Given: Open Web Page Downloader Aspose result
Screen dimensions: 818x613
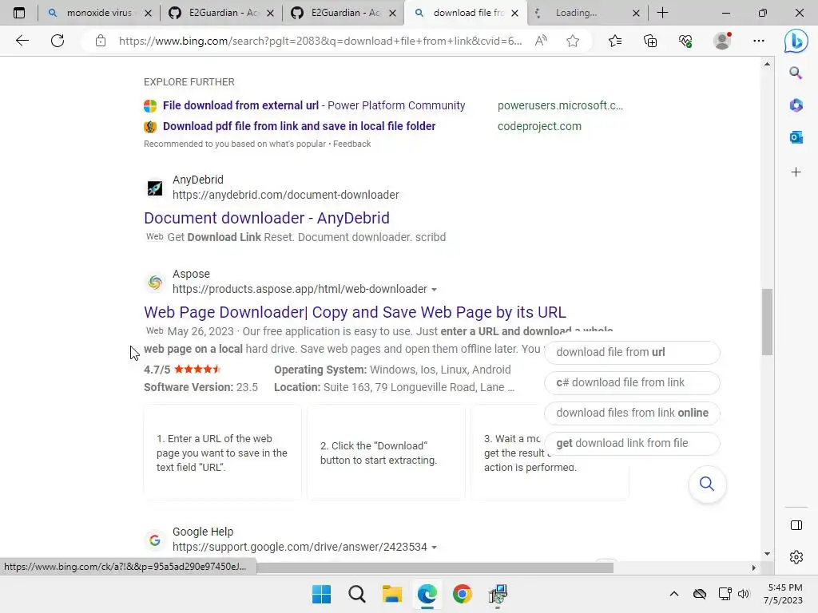Looking at the screenshot, I should click(x=355, y=312).
